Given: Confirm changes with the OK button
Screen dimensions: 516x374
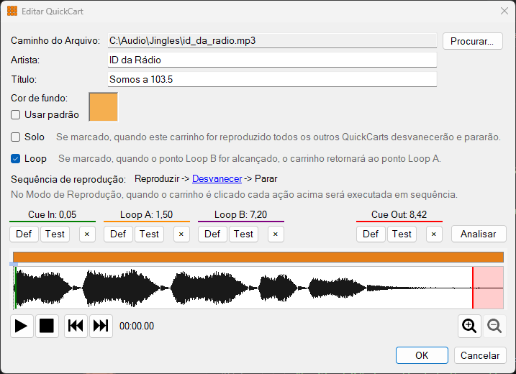Looking at the screenshot, I should [422, 355].
